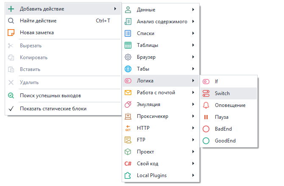
Task: Click the magnifier icon beside Найти действие
Action: 11,21
